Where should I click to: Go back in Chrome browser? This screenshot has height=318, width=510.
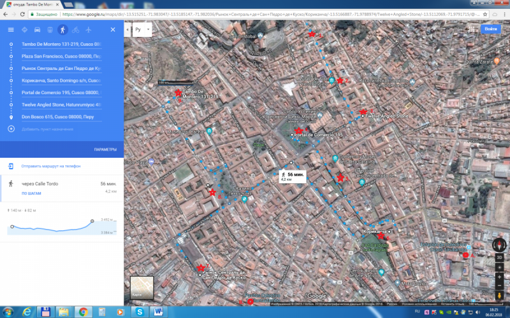5,14
